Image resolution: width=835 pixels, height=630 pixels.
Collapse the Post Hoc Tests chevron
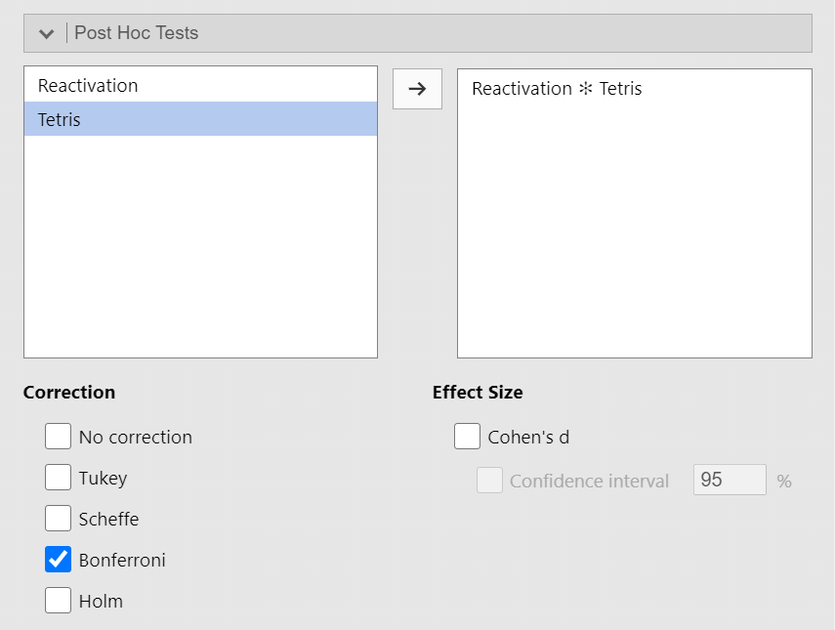46,33
